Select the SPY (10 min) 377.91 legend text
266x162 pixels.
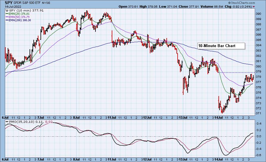(x=26, y=11)
